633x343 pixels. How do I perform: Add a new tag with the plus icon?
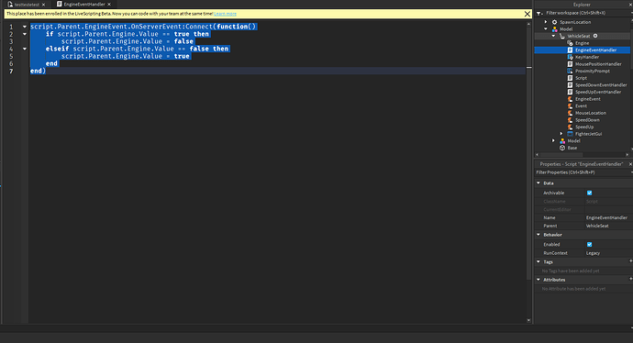coord(630,261)
